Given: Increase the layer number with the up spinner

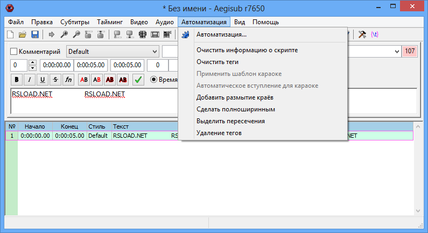Looking at the screenshot, I should point(32,62).
